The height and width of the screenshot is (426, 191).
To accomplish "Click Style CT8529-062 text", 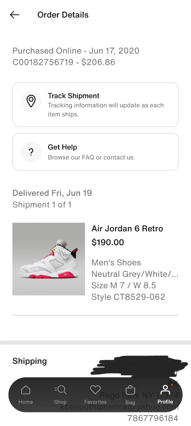I will point(128,297).
